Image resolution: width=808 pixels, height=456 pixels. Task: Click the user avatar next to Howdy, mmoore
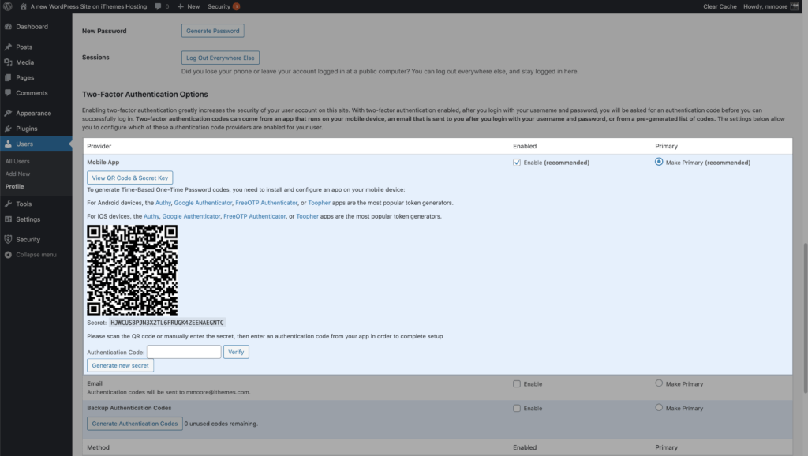point(794,6)
